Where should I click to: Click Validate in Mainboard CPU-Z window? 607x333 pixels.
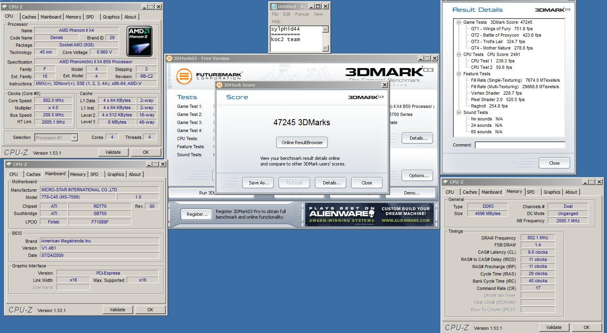(x=117, y=310)
